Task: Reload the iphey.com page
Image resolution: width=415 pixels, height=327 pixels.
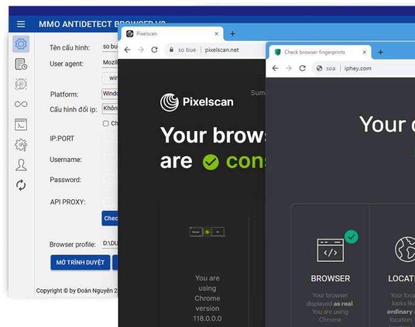Action: (x=302, y=68)
